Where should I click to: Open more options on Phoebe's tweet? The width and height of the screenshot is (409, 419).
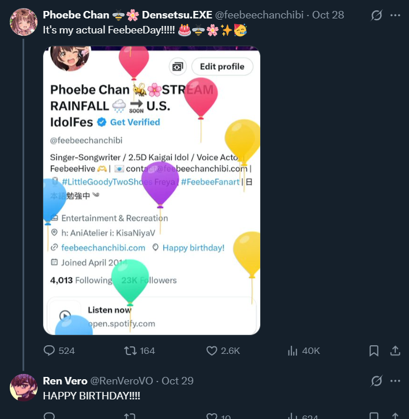coord(396,15)
